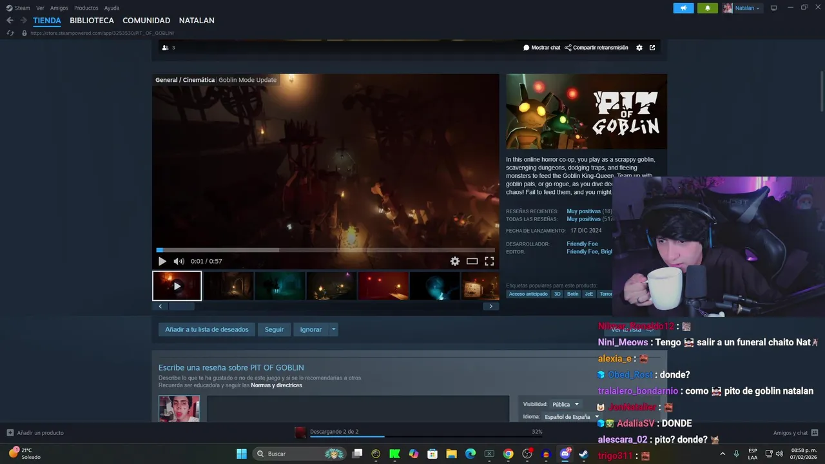Reload the store page
Screen dimensions: 825x464
10,33
